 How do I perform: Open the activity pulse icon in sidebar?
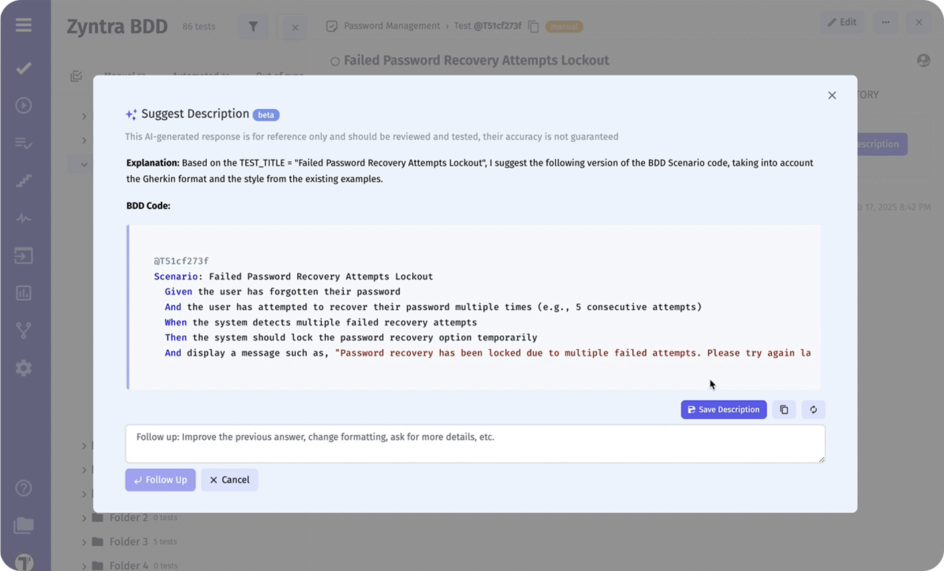coord(24,217)
